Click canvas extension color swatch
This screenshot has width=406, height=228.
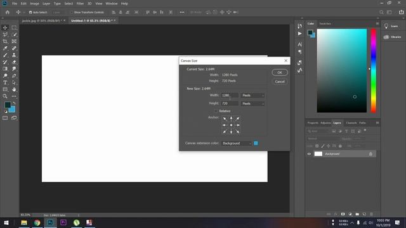(x=256, y=143)
